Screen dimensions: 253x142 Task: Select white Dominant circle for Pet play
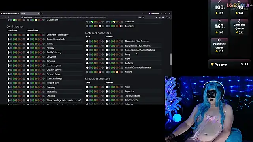click(x=9, y=48)
